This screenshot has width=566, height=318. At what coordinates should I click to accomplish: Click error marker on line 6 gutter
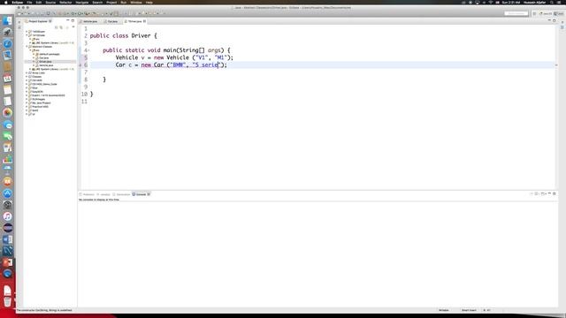pos(80,64)
